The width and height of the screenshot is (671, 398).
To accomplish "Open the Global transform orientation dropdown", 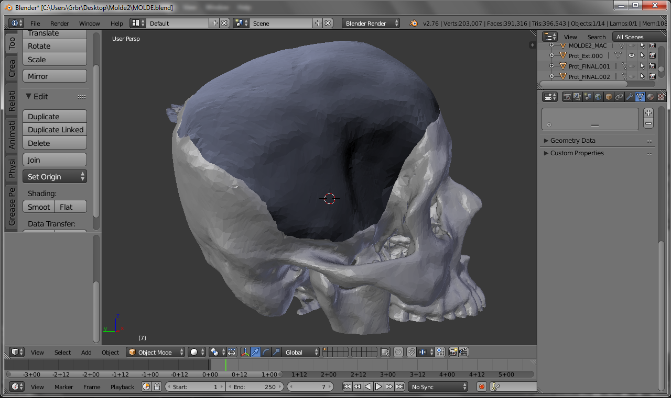I will [x=300, y=352].
